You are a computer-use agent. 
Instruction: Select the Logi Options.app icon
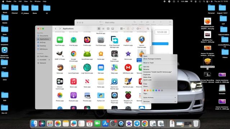pyautogui.click(x=87, y=68)
